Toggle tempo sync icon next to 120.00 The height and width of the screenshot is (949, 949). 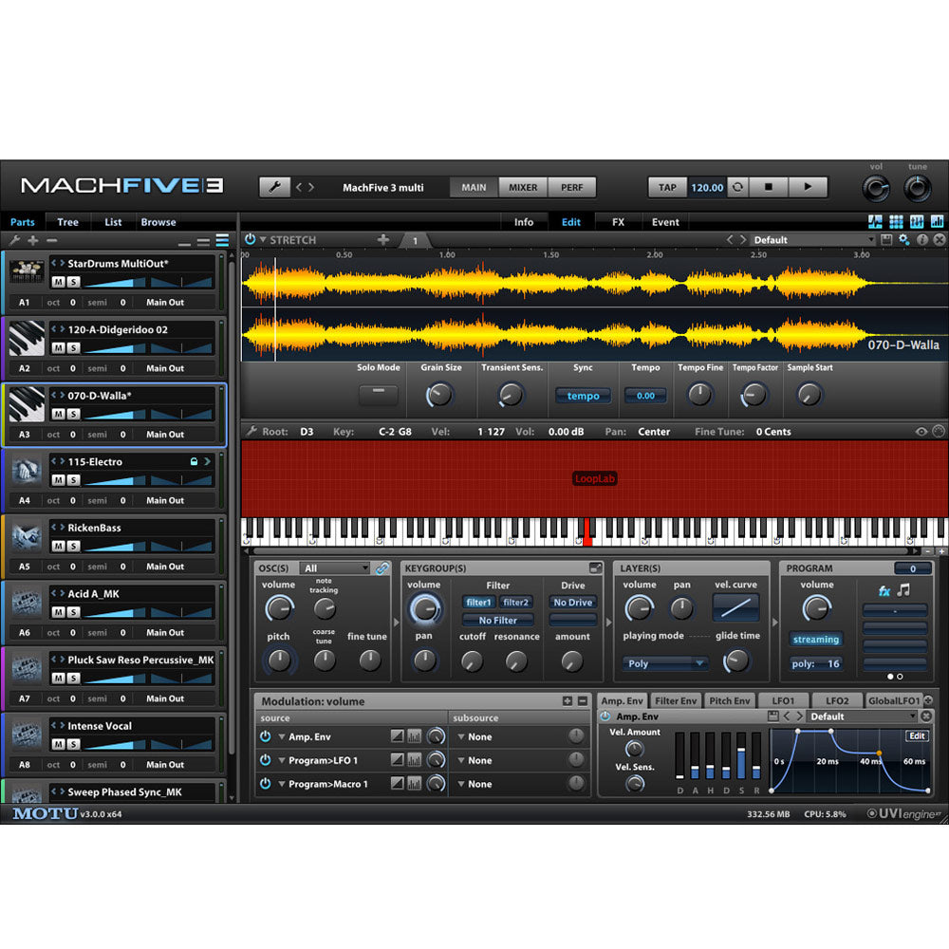point(736,187)
